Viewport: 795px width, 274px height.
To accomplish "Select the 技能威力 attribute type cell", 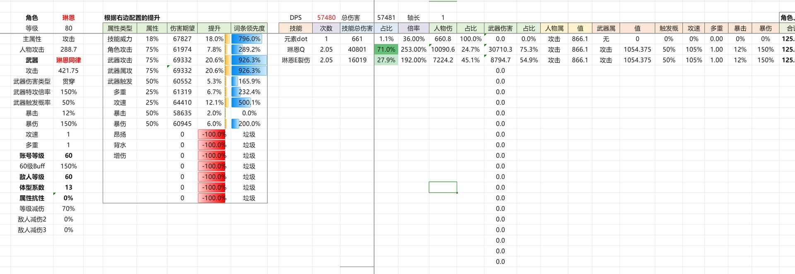I will pyautogui.click(x=120, y=39).
